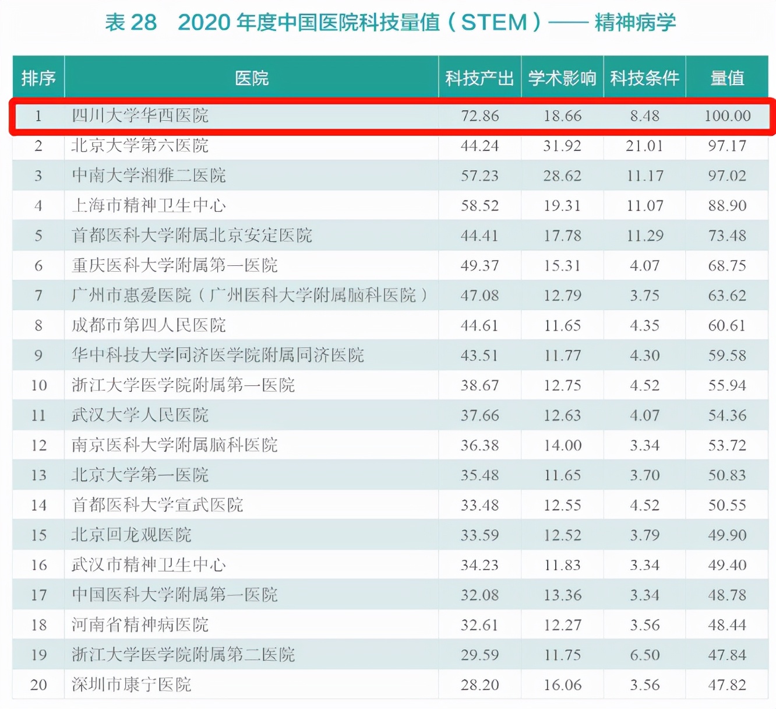
Task: Click the 医院 column header
Action: pos(252,78)
